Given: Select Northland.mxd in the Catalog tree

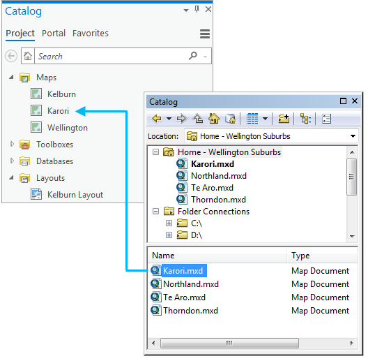Looking at the screenshot, I should 219,176.
